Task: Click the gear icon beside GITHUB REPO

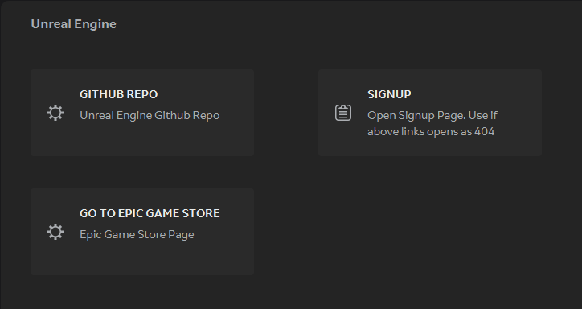Action: point(55,113)
